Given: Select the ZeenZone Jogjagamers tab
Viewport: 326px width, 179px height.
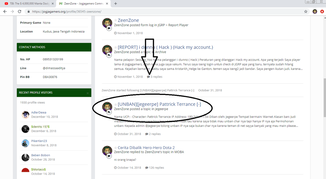Looking at the screenshot, I should (x=84, y=4).
